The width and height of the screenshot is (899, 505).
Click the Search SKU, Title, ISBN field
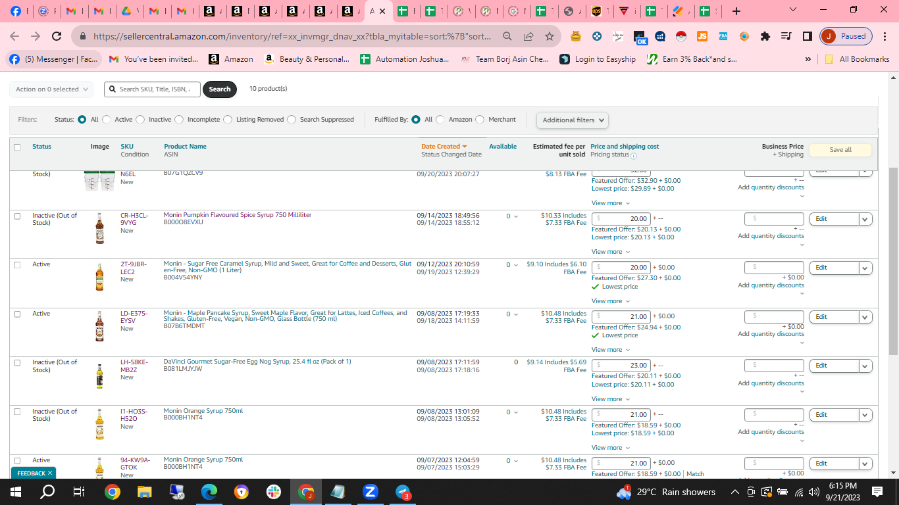tap(153, 89)
